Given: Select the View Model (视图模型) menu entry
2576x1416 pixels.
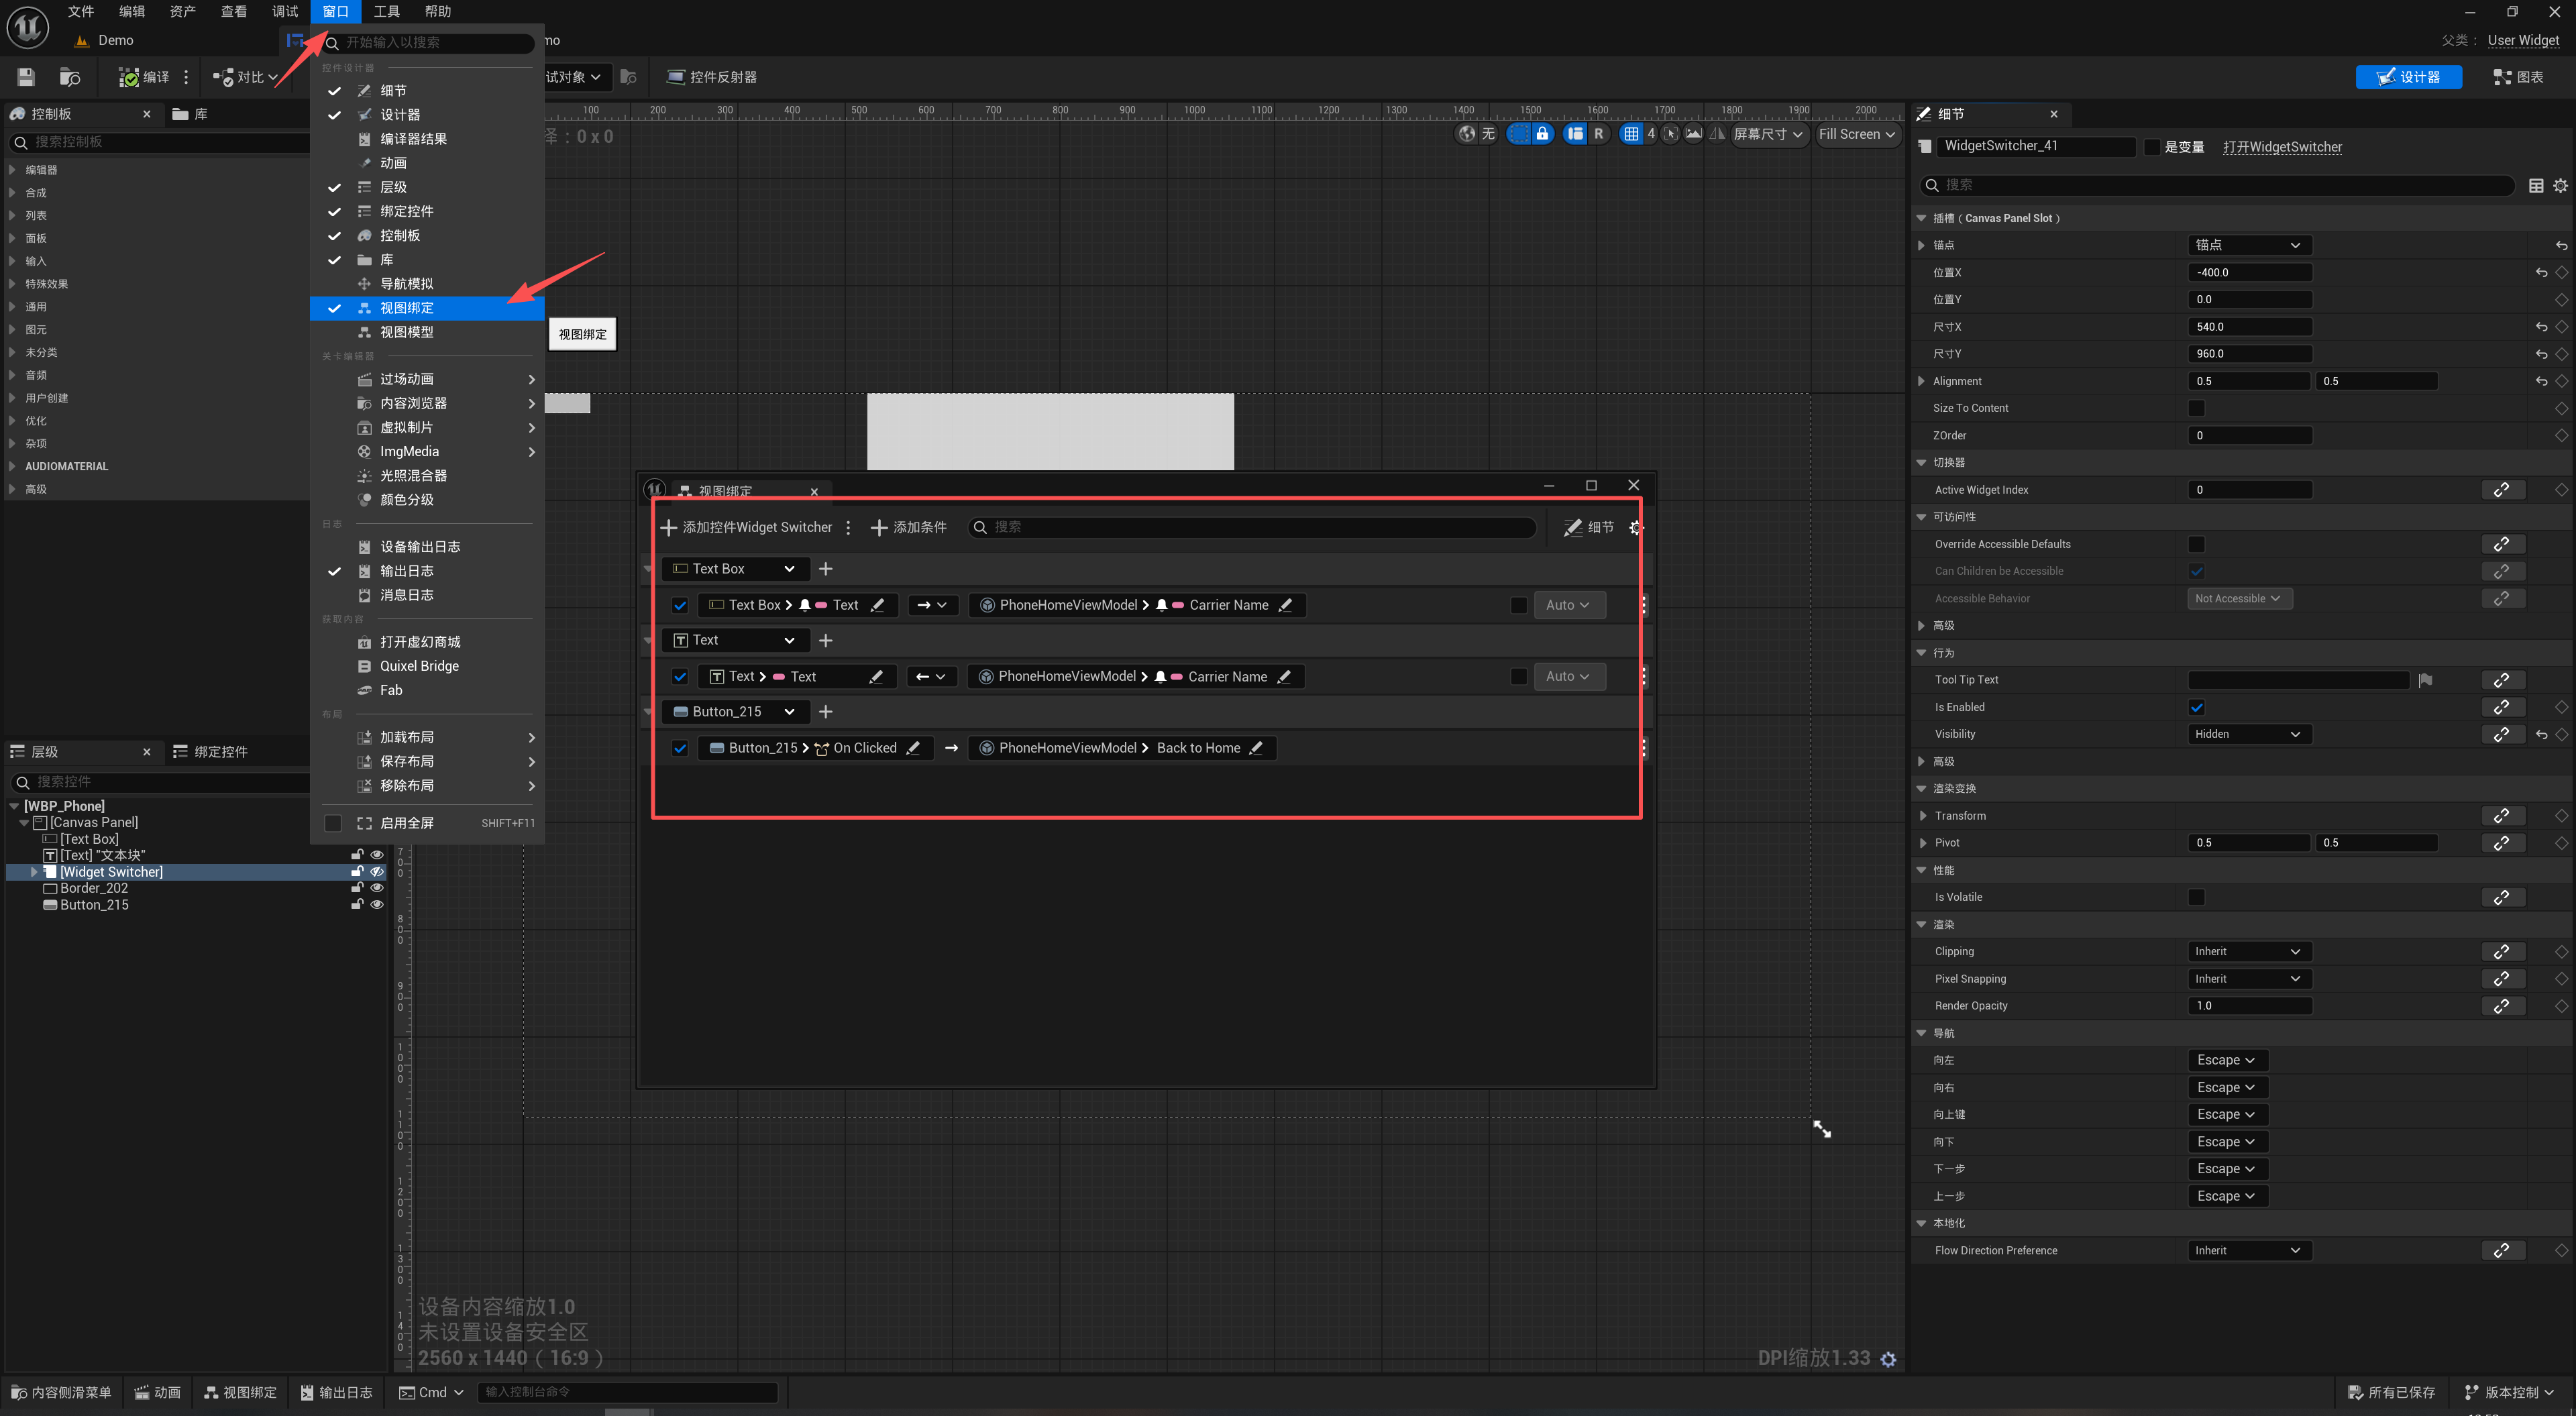Looking at the screenshot, I should click(406, 332).
